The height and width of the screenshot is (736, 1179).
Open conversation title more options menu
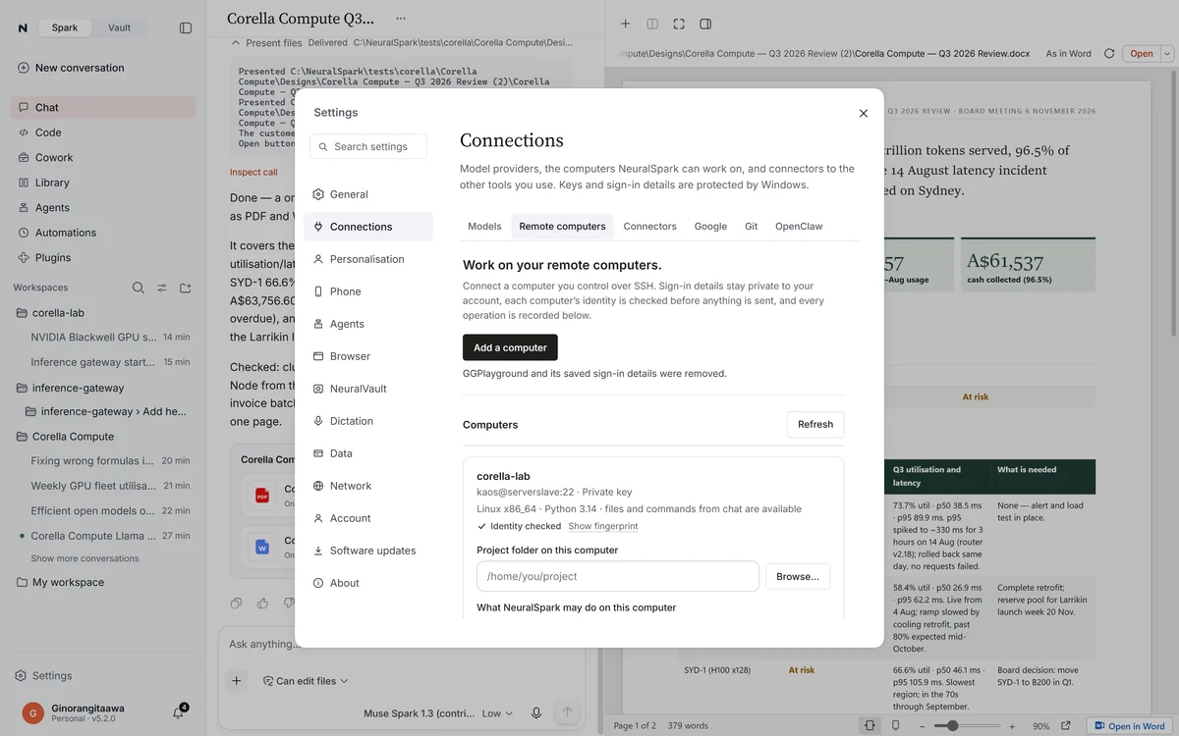(400, 19)
